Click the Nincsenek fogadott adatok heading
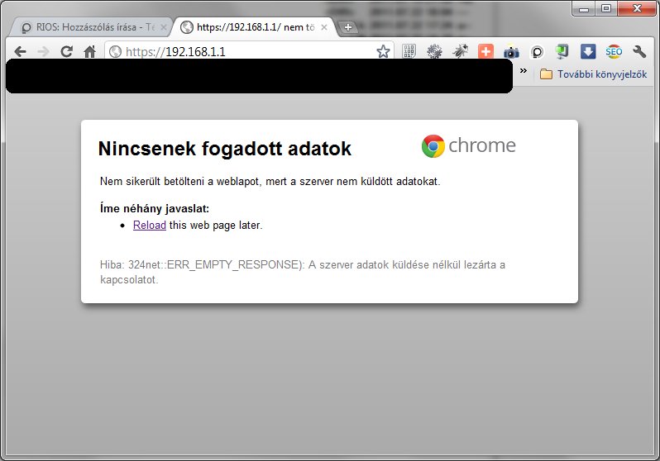Viewport: 660px width, 461px height. (224, 149)
